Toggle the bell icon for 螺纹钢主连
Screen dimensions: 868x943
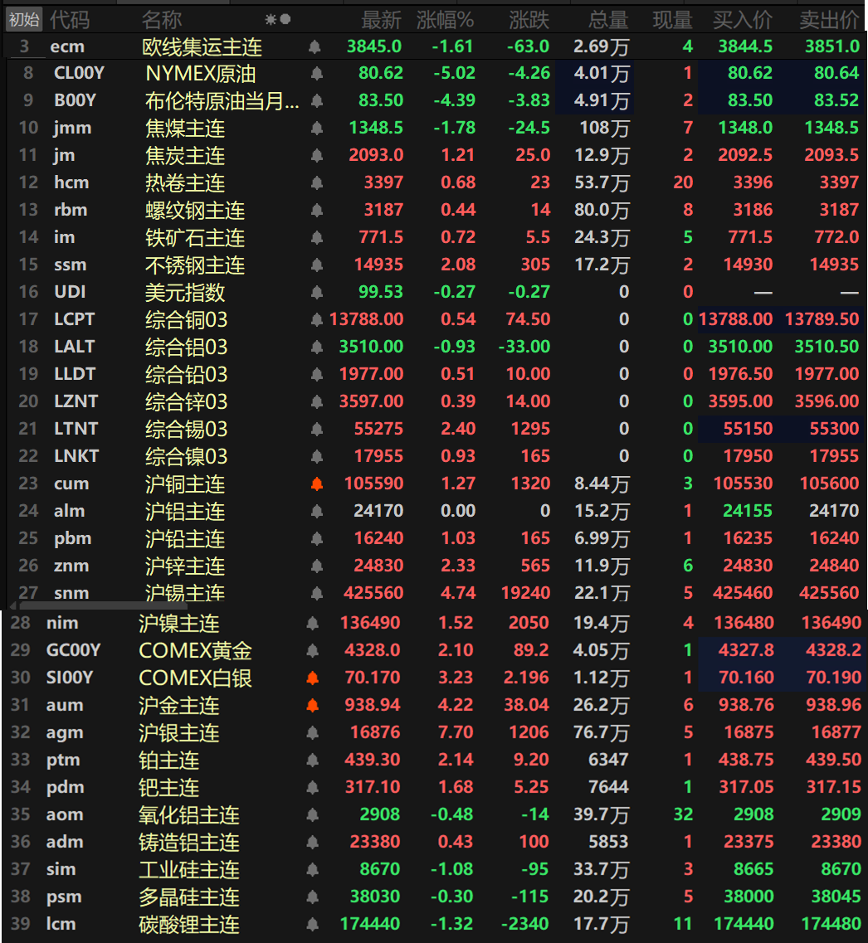[x=317, y=211]
